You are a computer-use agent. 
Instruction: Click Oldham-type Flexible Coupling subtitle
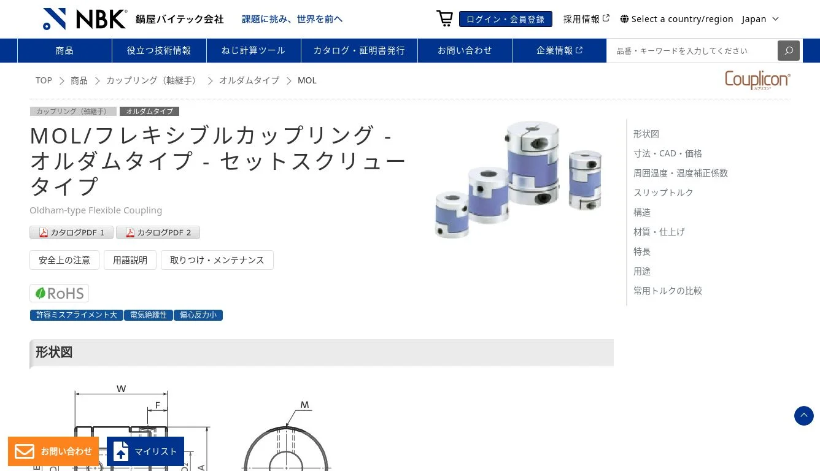click(96, 210)
